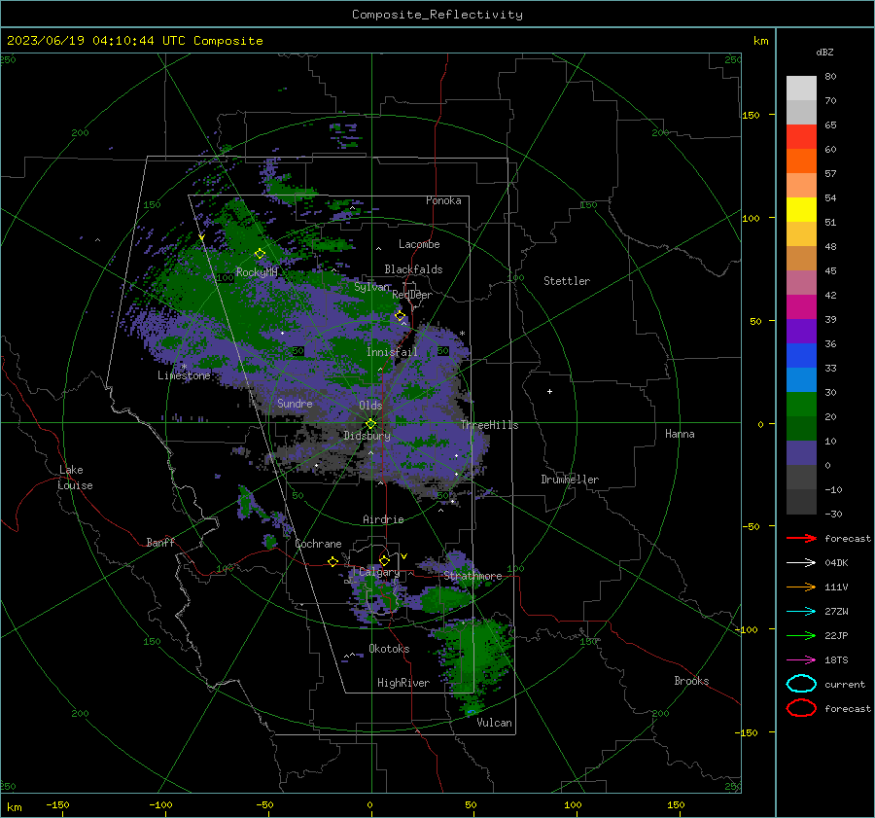Click the ThreeHills town label
Screen dimensions: 875x818
pyautogui.click(x=489, y=425)
